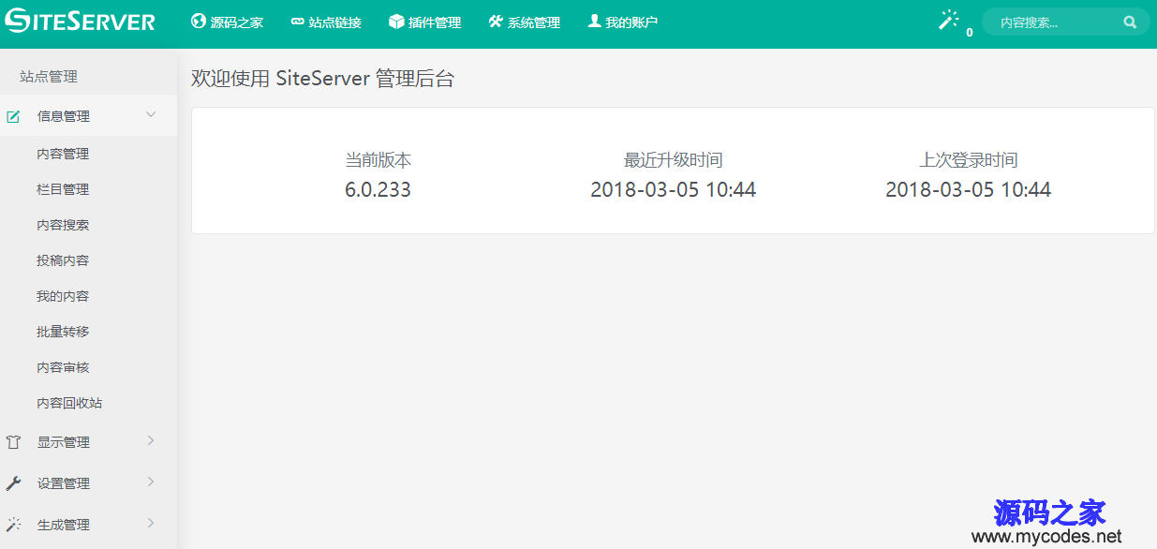Open the 站点链接 top menu
1157x549 pixels.
coord(326,22)
